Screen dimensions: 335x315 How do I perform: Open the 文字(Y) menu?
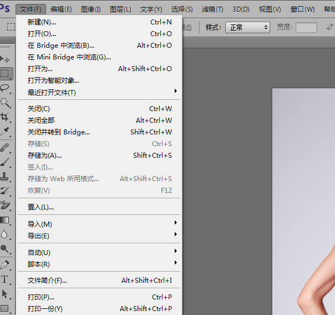click(151, 9)
